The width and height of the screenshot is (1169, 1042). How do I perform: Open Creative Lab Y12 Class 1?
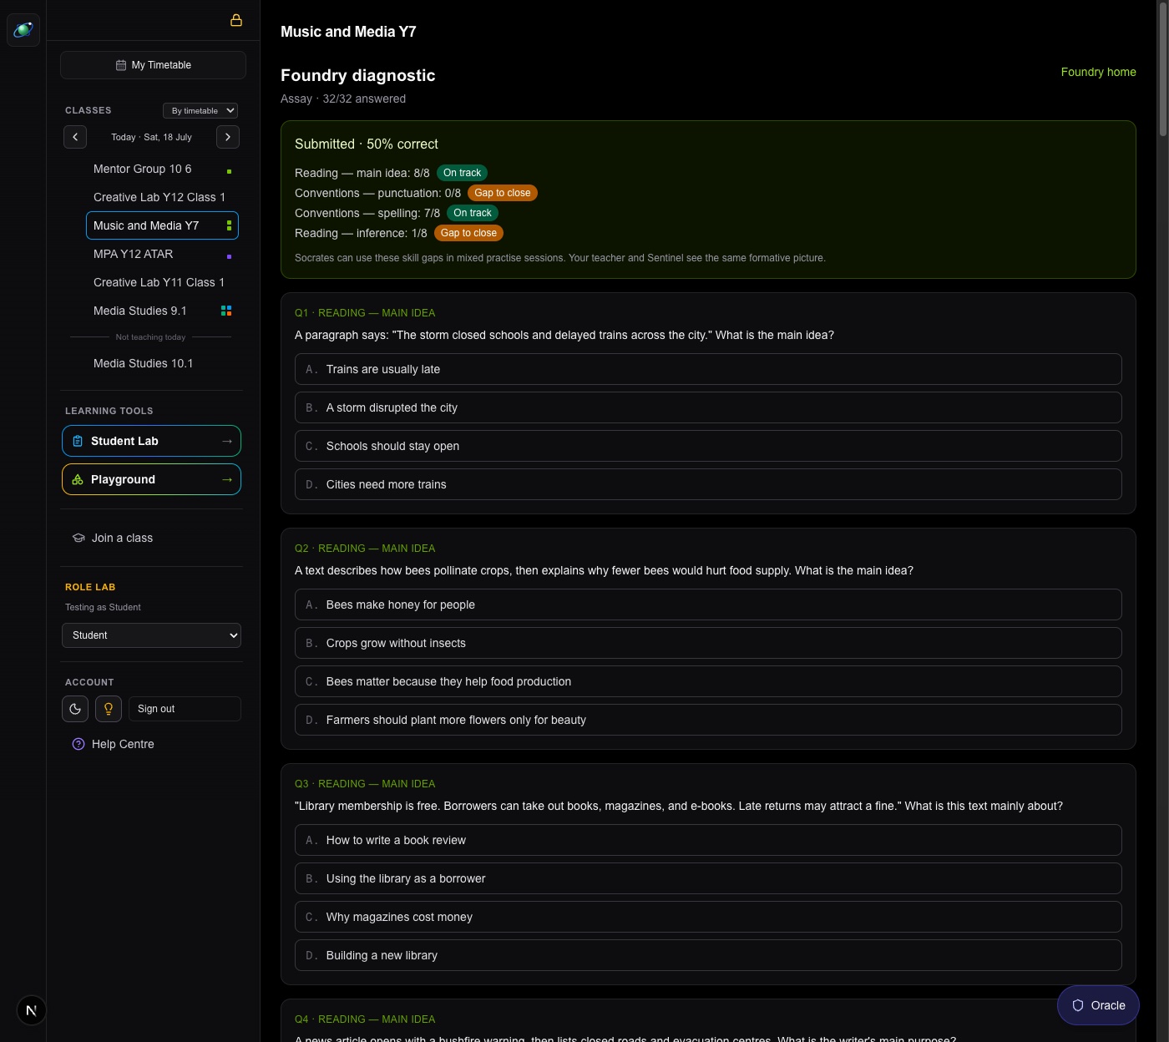tap(159, 197)
